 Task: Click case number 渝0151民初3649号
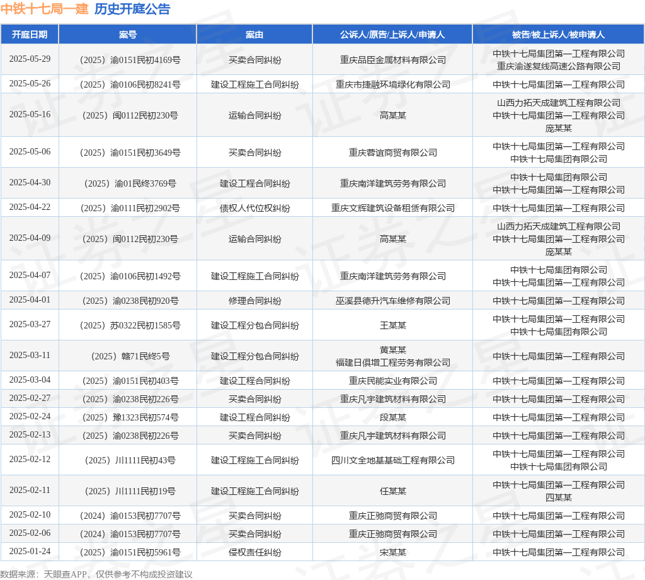[130, 153]
